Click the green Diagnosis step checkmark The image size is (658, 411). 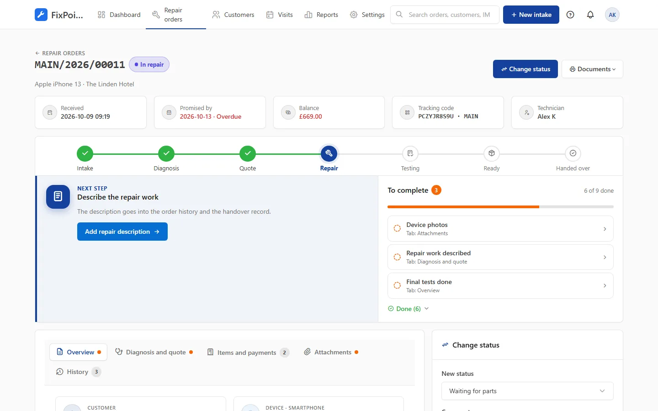coord(166,153)
